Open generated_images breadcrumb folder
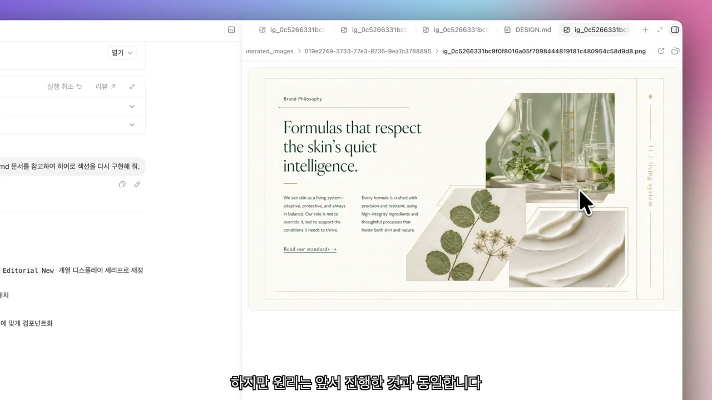712x400 pixels. click(x=270, y=51)
